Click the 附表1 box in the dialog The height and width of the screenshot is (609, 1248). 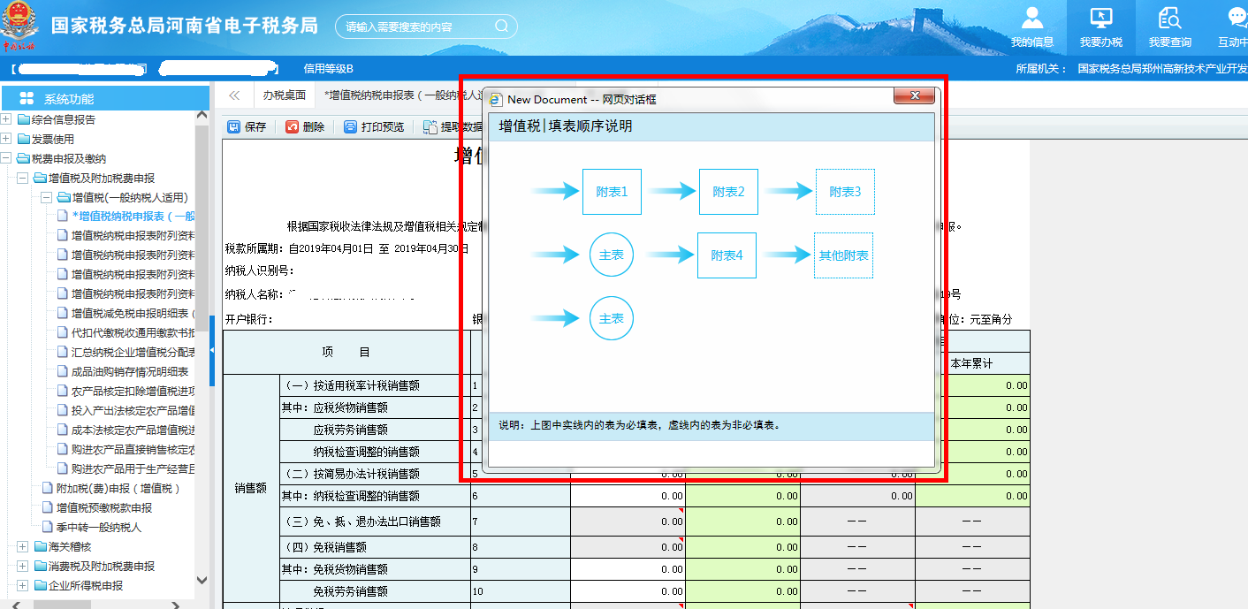tap(612, 192)
